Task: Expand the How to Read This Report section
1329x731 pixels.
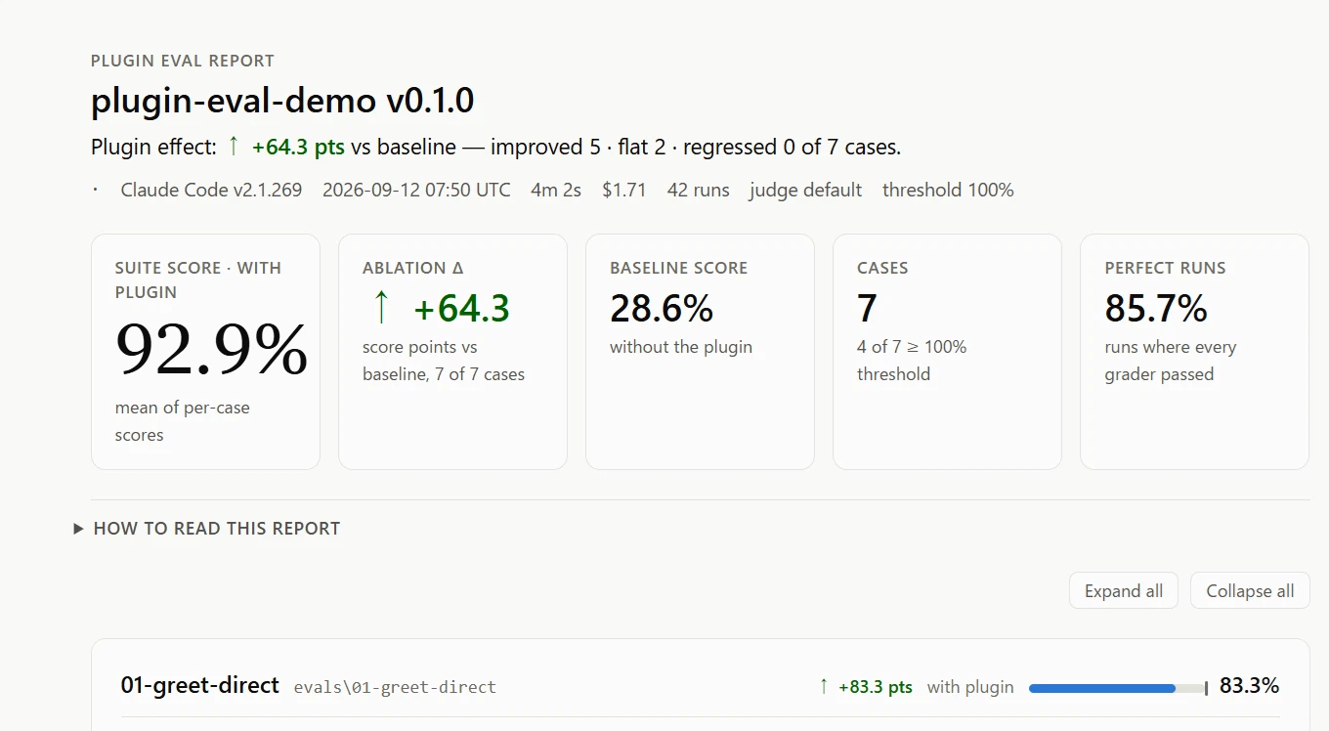Action: coord(207,529)
